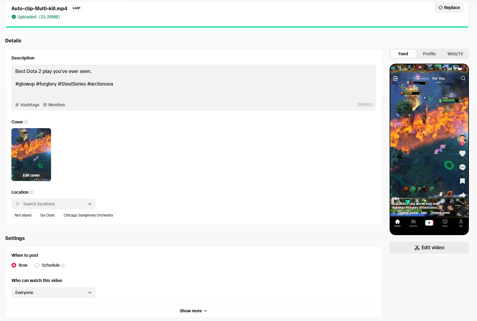Screen dimensions: 477x321
Task: Click the Friends icon in preview navbar
Action: (413, 223)
